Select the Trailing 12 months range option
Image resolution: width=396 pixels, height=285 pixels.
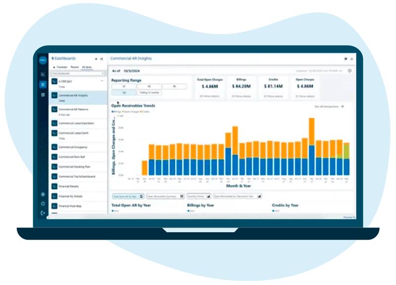click(149, 92)
